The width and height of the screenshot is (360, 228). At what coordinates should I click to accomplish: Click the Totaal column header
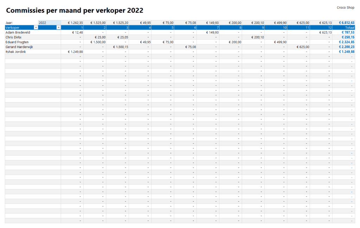pos(343,27)
